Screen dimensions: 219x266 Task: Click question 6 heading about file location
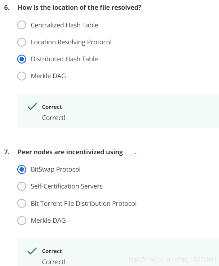[80, 8]
